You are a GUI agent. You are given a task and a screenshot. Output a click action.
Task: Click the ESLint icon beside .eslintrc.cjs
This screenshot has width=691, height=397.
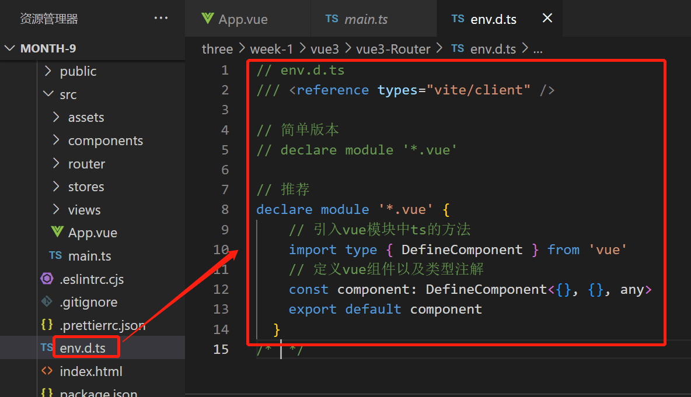(47, 279)
